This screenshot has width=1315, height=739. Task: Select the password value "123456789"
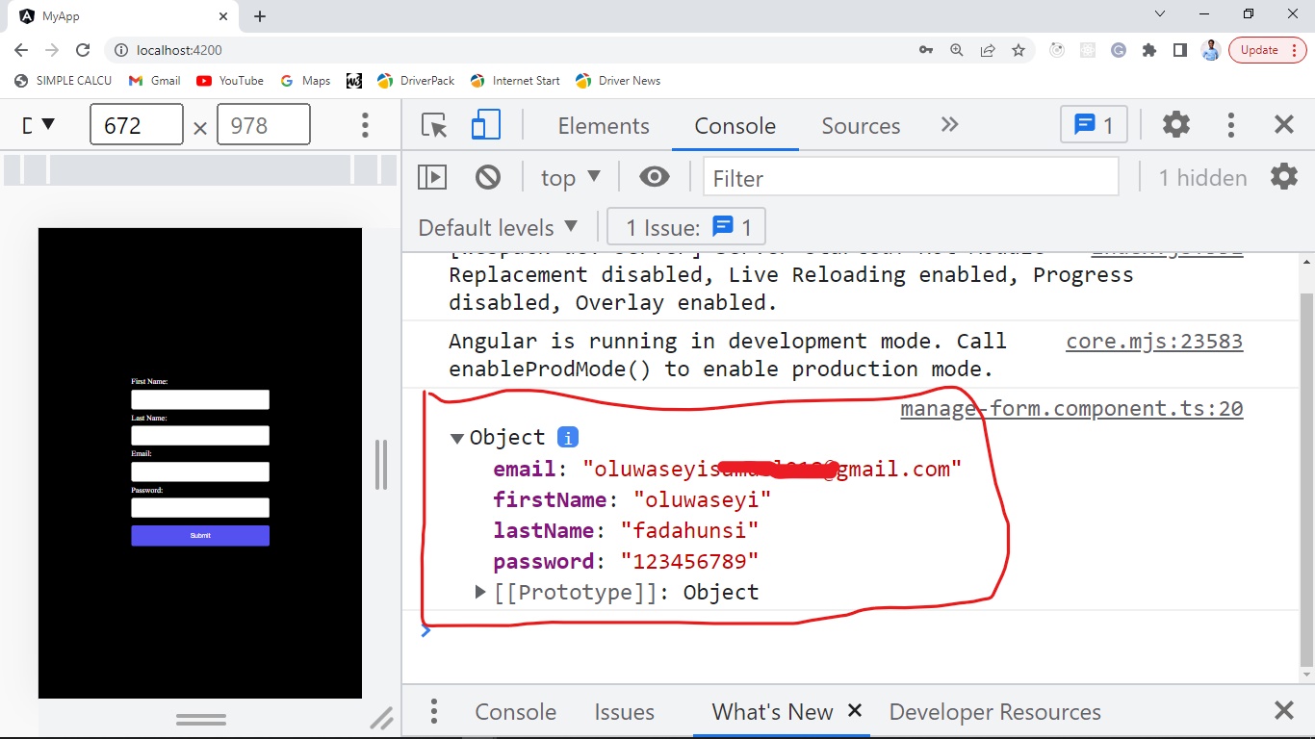pyautogui.click(x=689, y=561)
